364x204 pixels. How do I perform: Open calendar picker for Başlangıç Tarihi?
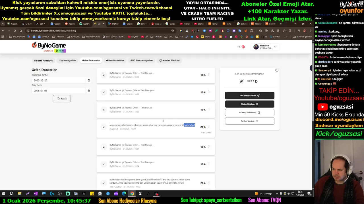coord(89,80)
